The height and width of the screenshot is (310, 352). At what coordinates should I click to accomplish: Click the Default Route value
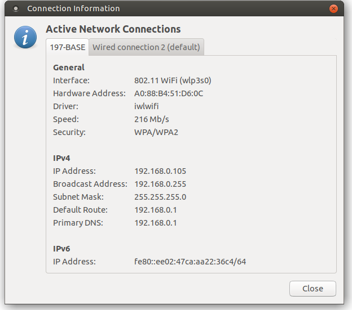pyautogui.click(x=156, y=210)
